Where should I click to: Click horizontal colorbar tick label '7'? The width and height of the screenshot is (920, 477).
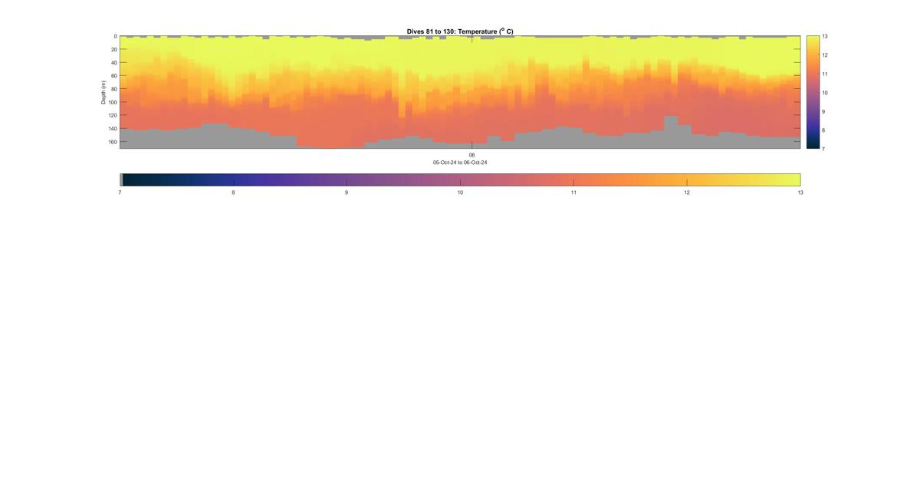pos(120,192)
